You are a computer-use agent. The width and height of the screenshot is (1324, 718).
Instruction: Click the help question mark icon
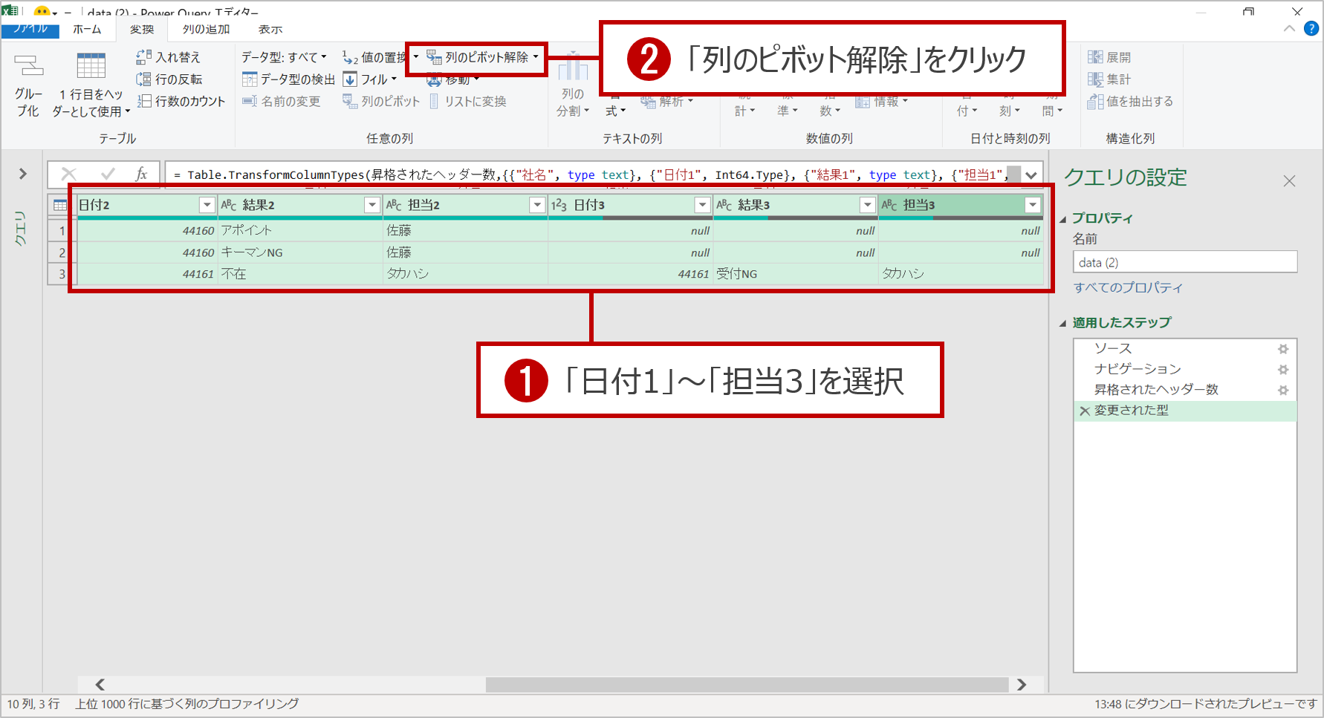click(x=1311, y=28)
